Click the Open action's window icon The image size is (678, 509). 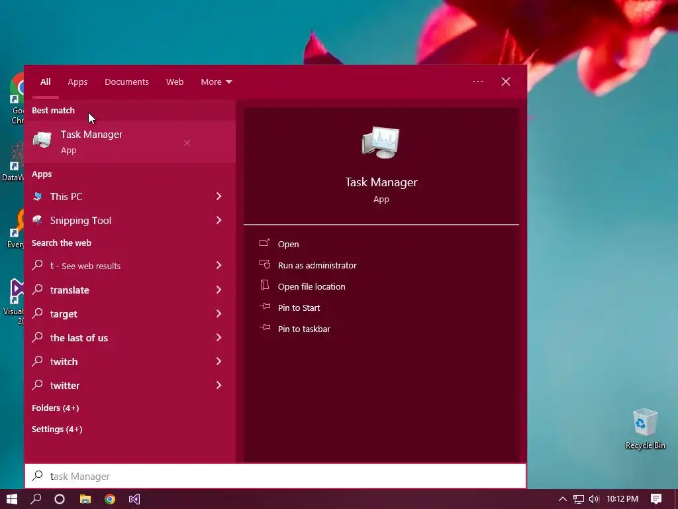[x=264, y=243]
